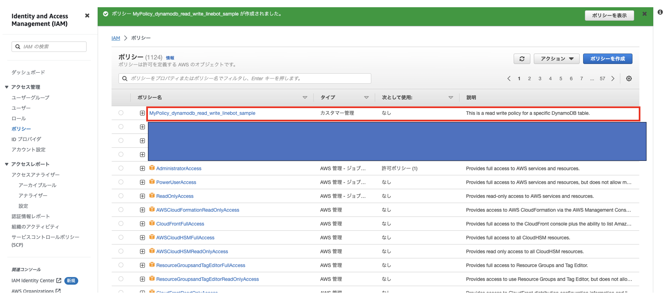The width and height of the screenshot is (668, 294).
Task: Refresh the policy list
Action: tap(522, 59)
